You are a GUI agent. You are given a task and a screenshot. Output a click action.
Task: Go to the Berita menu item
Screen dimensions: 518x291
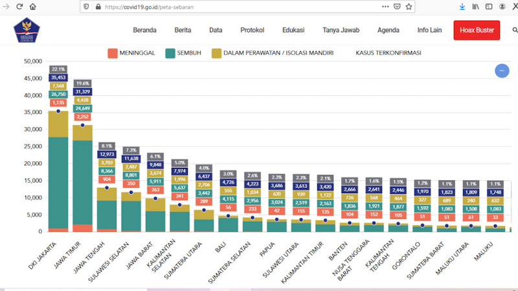(183, 30)
